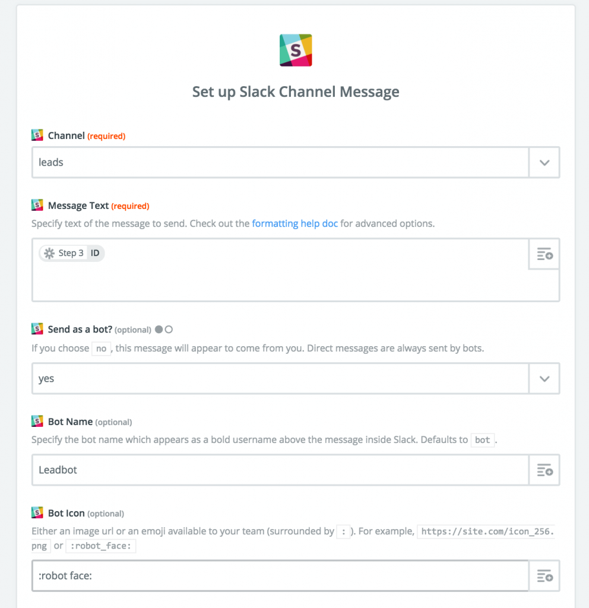Click inside the leads channel field
The width and height of the screenshot is (589, 608).
pos(237,162)
